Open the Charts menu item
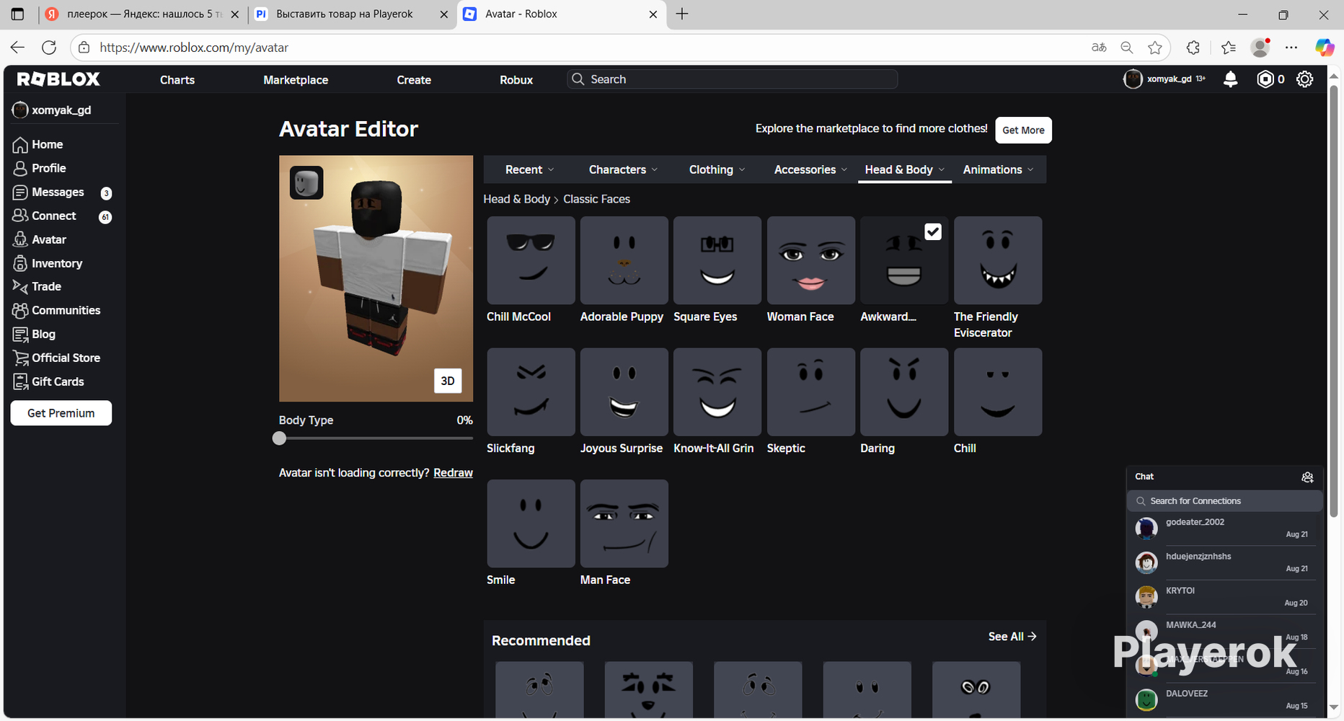 pyautogui.click(x=177, y=80)
